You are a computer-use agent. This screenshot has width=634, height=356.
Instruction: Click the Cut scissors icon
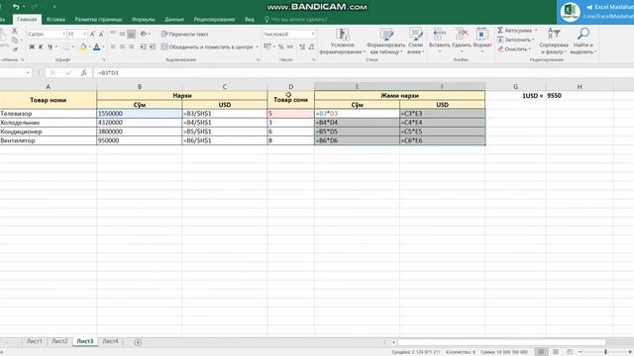(15, 31)
